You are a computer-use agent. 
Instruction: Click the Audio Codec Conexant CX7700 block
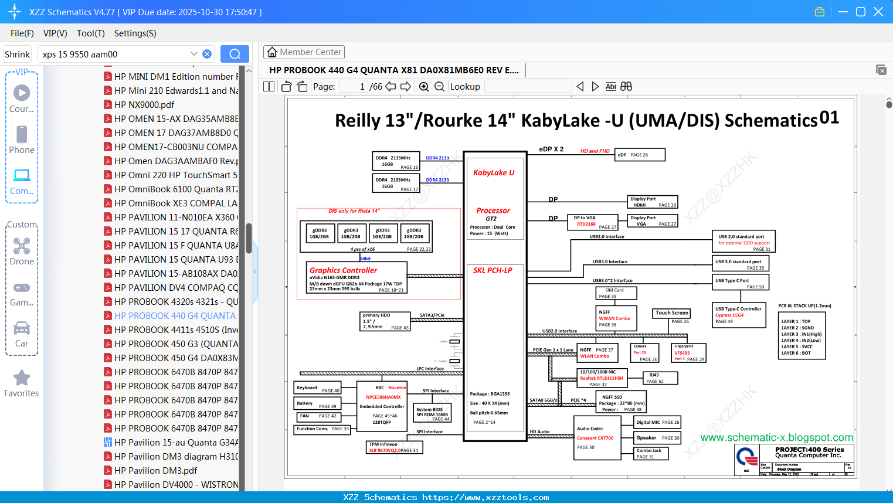(597, 438)
